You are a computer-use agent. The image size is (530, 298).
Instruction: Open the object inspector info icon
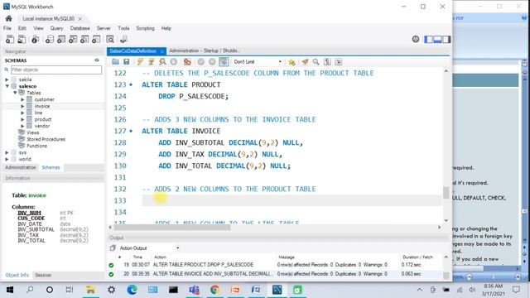[35, 39]
